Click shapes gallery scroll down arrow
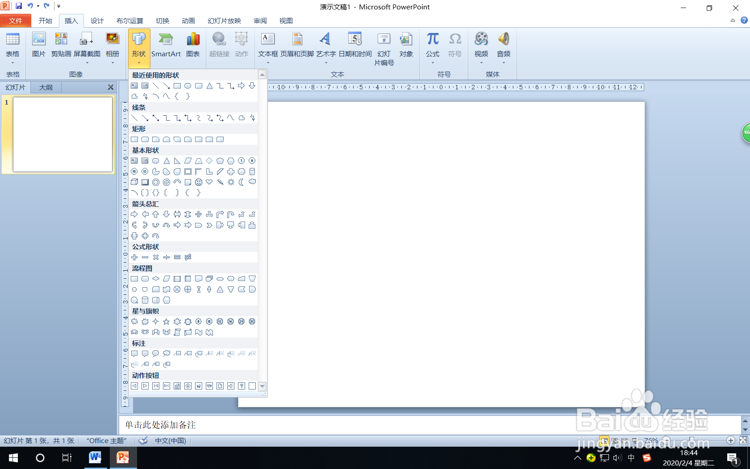This screenshot has height=469, width=750. 262,386
